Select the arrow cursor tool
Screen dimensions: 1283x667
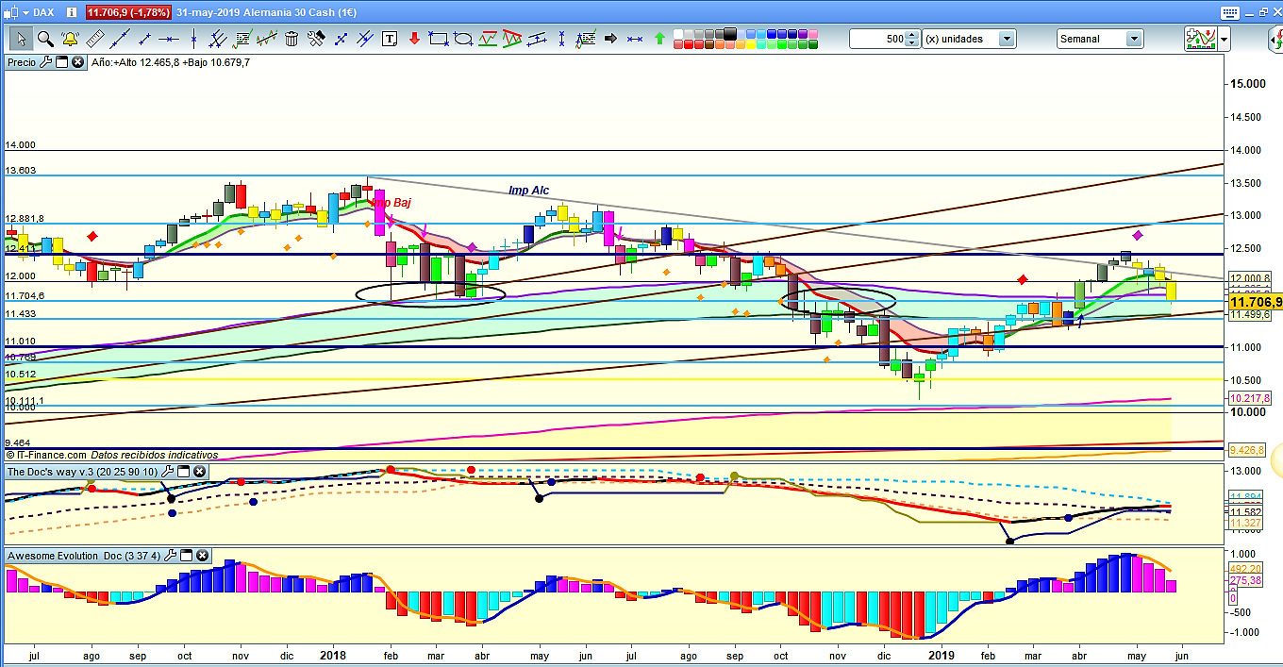click(x=21, y=39)
